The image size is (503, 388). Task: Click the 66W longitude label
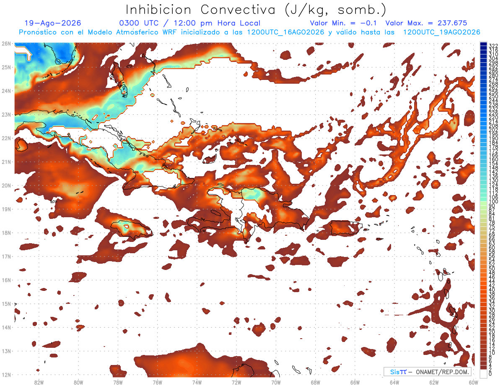tap(355, 383)
